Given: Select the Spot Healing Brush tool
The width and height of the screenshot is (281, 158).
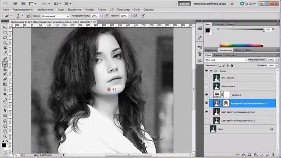Looking at the screenshot, I should 5,59.
